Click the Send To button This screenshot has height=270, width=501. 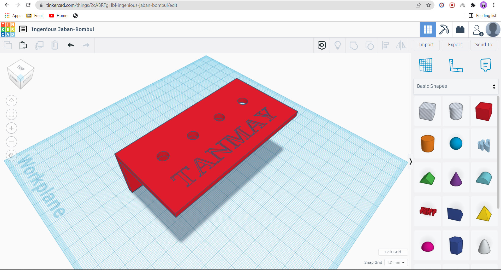pyautogui.click(x=484, y=45)
